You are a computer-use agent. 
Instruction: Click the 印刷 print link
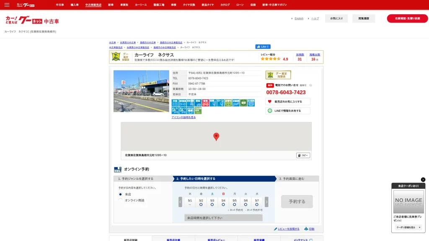(312, 229)
